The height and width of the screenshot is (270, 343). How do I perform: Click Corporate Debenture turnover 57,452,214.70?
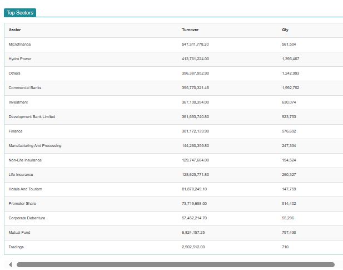194,218
